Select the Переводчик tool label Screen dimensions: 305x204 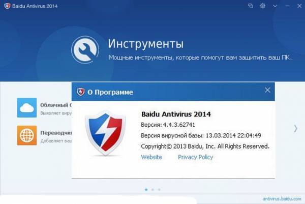click(x=56, y=133)
